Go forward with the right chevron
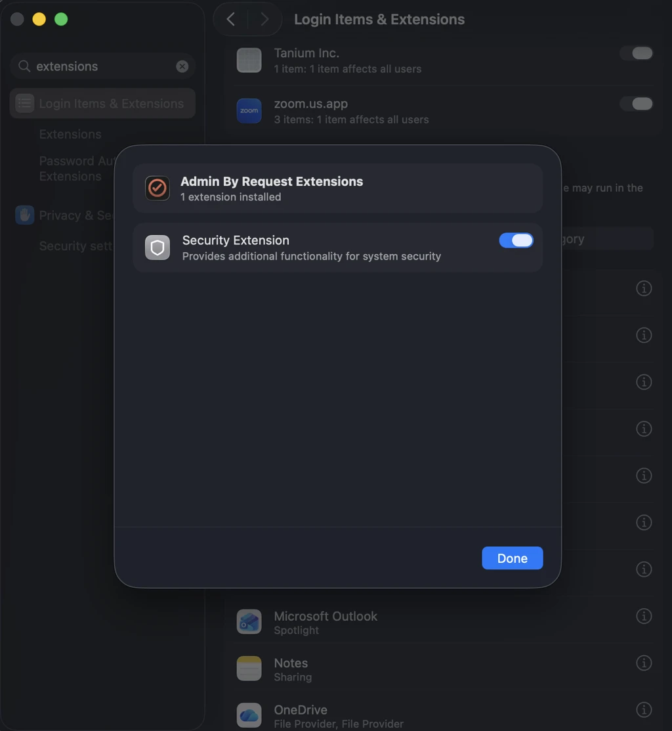Screen dimensions: 672x731 (264, 19)
